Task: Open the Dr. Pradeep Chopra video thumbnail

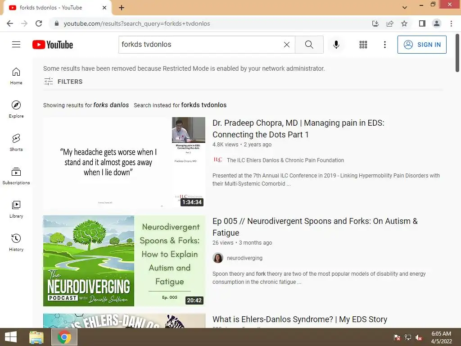Action: pyautogui.click(x=124, y=163)
